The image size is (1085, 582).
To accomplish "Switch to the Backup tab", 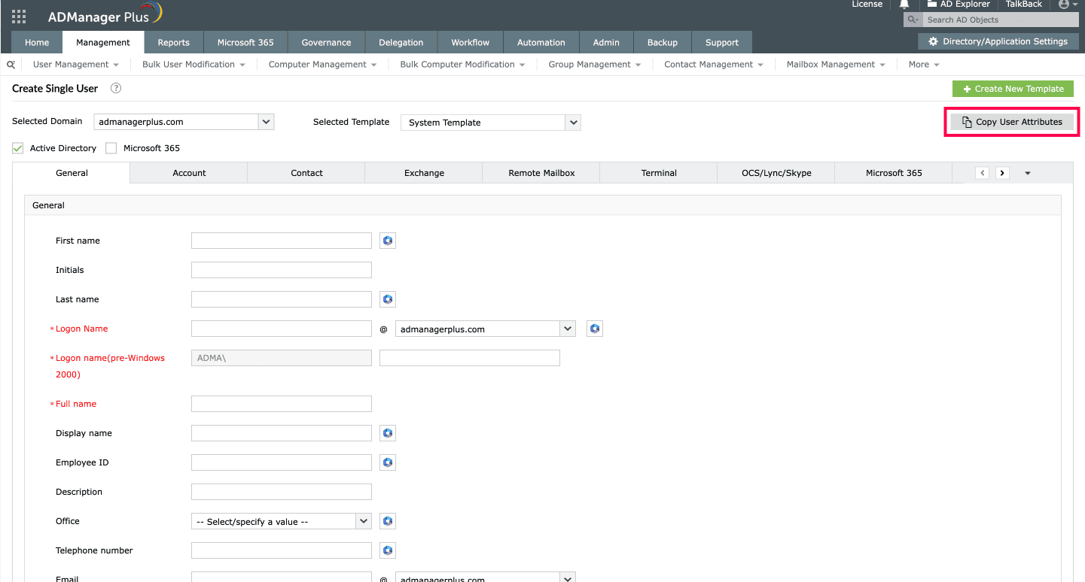I will [663, 42].
